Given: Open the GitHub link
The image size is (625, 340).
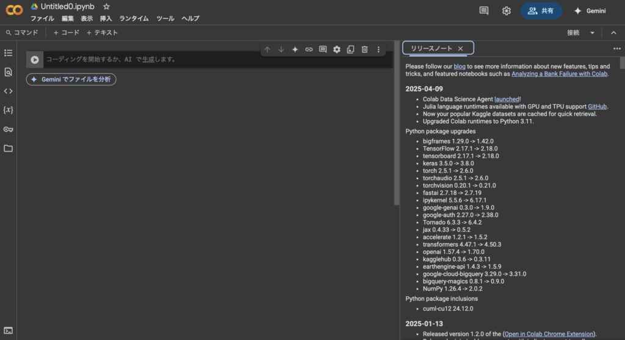Looking at the screenshot, I should click(597, 106).
